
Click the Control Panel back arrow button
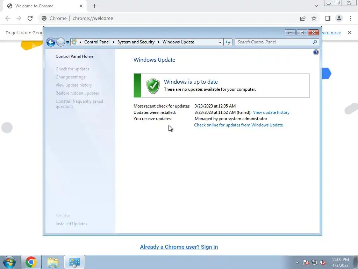51,42
